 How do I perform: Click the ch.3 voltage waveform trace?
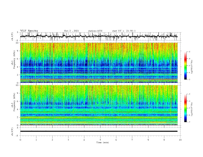tap(99, 131)
